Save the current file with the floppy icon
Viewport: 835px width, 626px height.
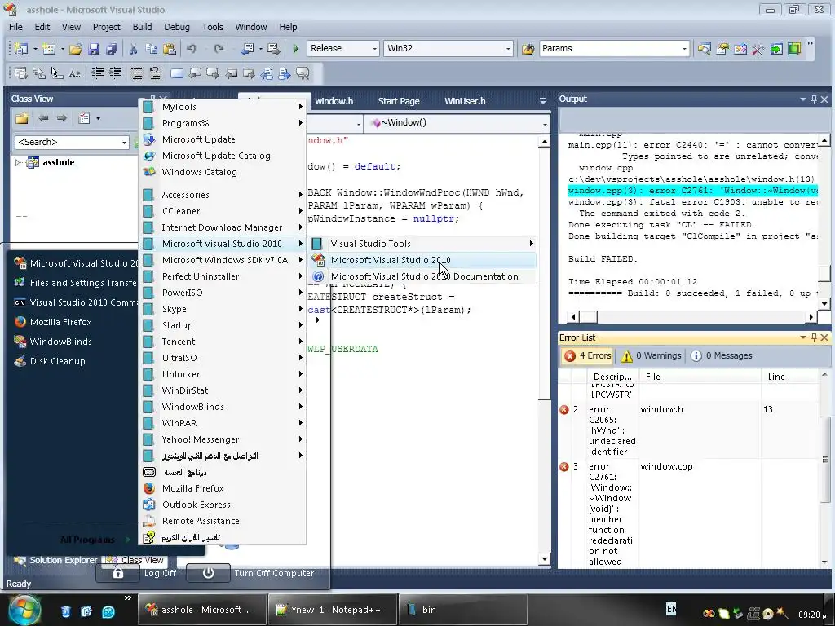[94, 48]
